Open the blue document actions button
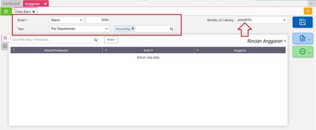This screenshot has height=130, width=316. (x=302, y=38)
